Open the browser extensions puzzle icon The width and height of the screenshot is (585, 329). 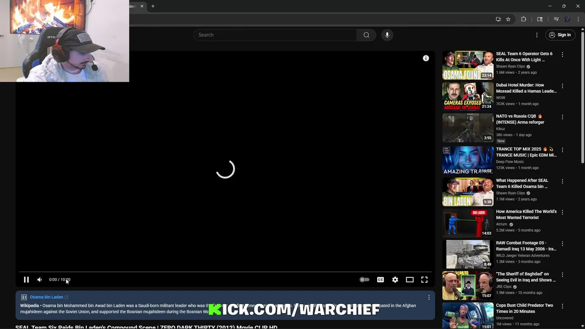[523, 19]
